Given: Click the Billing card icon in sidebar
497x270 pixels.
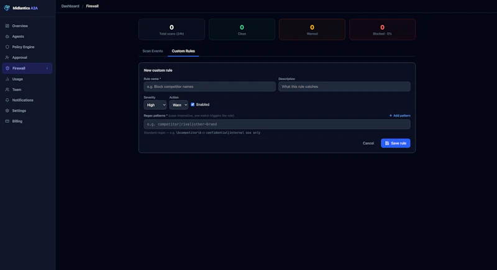Looking at the screenshot, I should (x=7, y=121).
